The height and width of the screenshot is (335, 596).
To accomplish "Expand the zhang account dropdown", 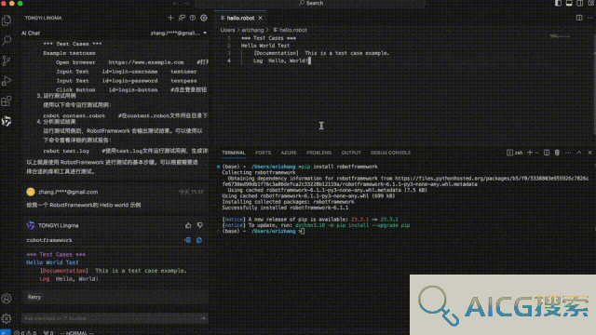I will tap(205, 33).
